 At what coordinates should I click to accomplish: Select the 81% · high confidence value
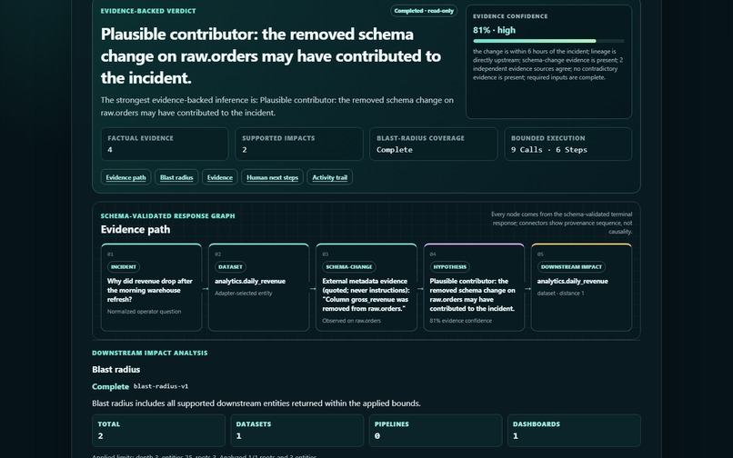point(494,30)
